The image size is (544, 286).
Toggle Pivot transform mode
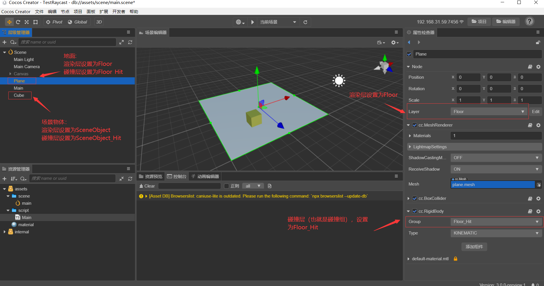tap(54, 22)
